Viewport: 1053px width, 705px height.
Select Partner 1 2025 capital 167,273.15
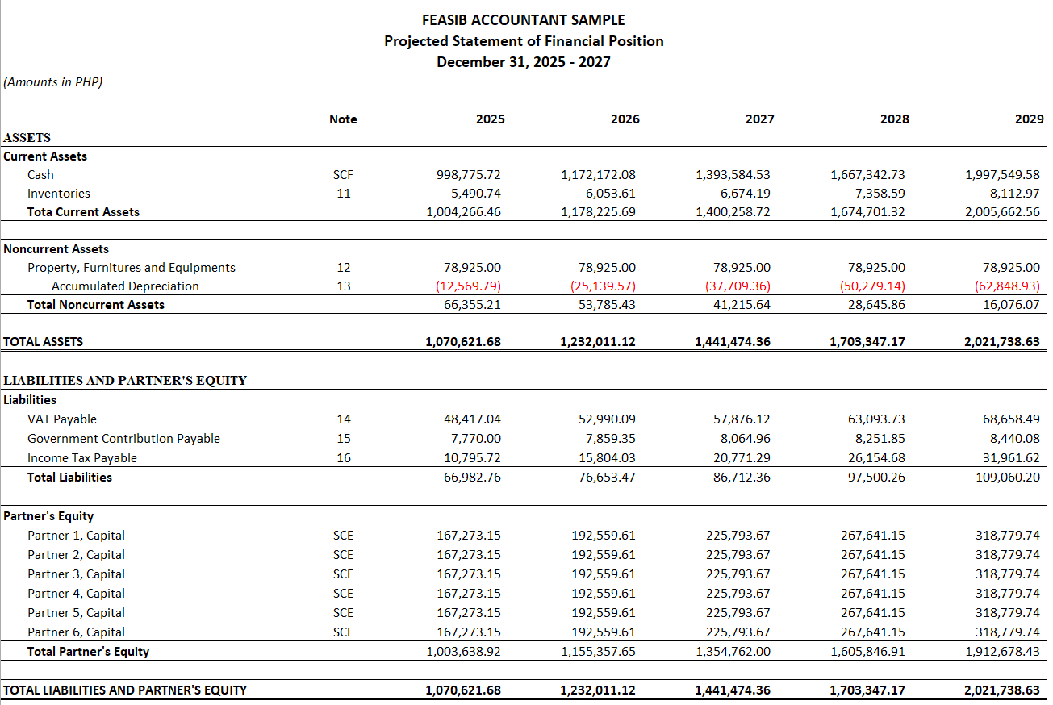469,535
